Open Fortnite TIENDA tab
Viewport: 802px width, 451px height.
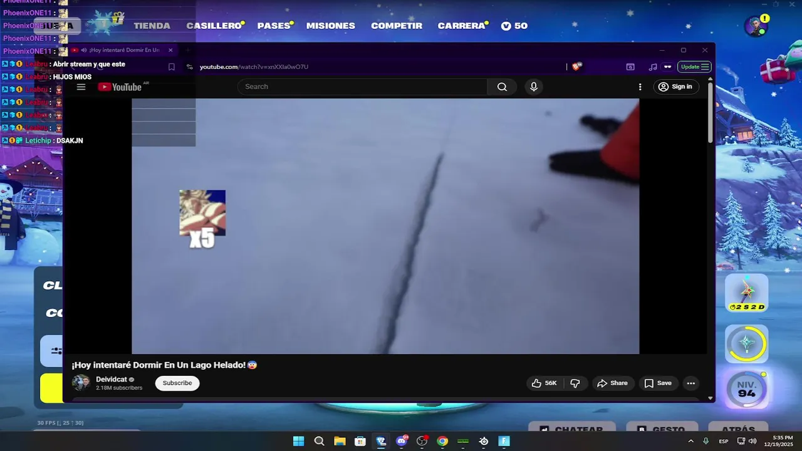(x=152, y=26)
